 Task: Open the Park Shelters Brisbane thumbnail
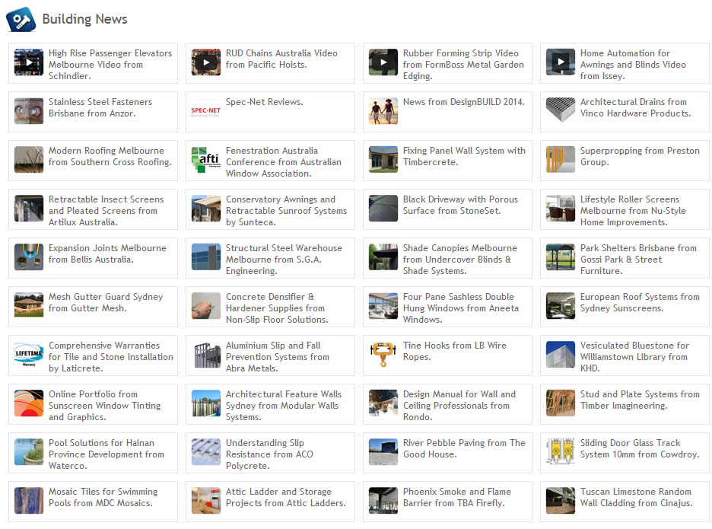(561, 257)
